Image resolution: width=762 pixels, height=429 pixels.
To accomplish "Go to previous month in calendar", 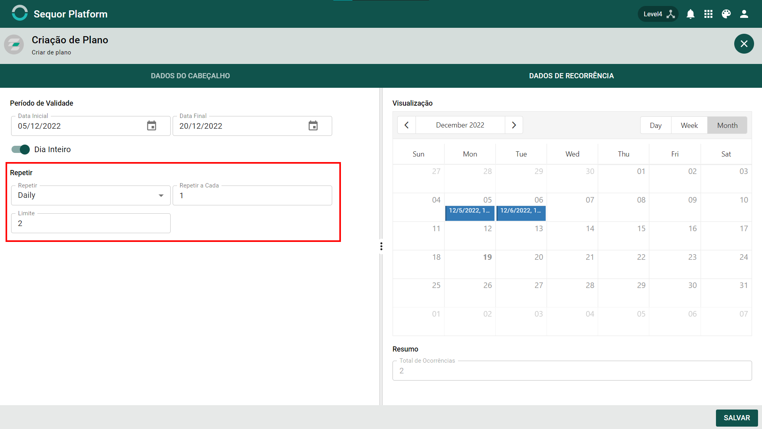I will [x=406, y=125].
